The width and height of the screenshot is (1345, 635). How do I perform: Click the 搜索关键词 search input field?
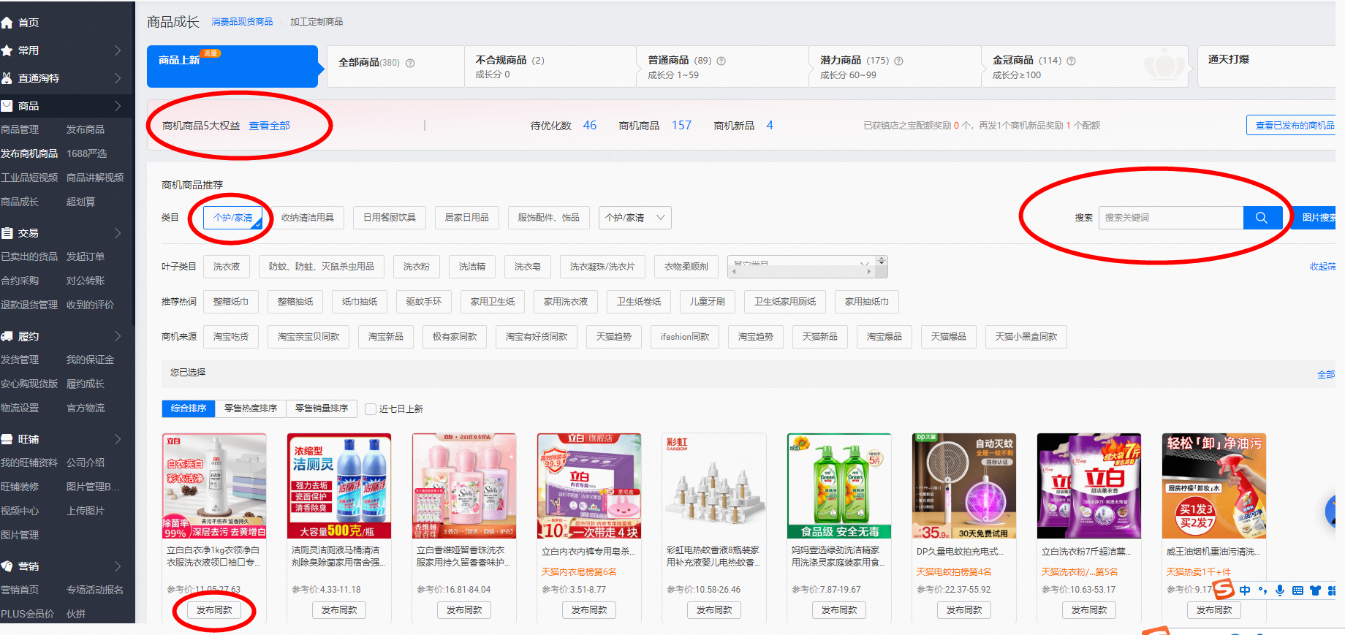click(x=1170, y=218)
